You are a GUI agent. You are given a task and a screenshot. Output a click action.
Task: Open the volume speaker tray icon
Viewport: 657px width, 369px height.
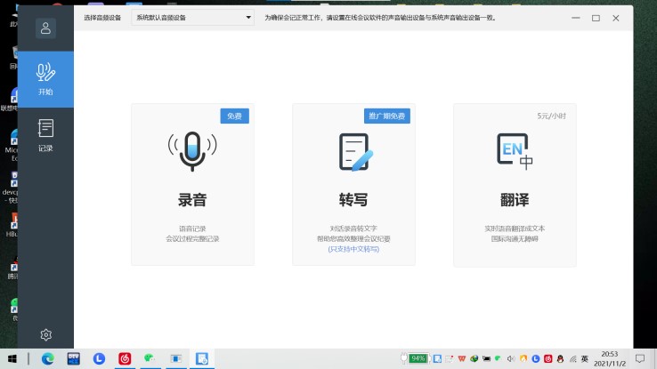point(511,358)
